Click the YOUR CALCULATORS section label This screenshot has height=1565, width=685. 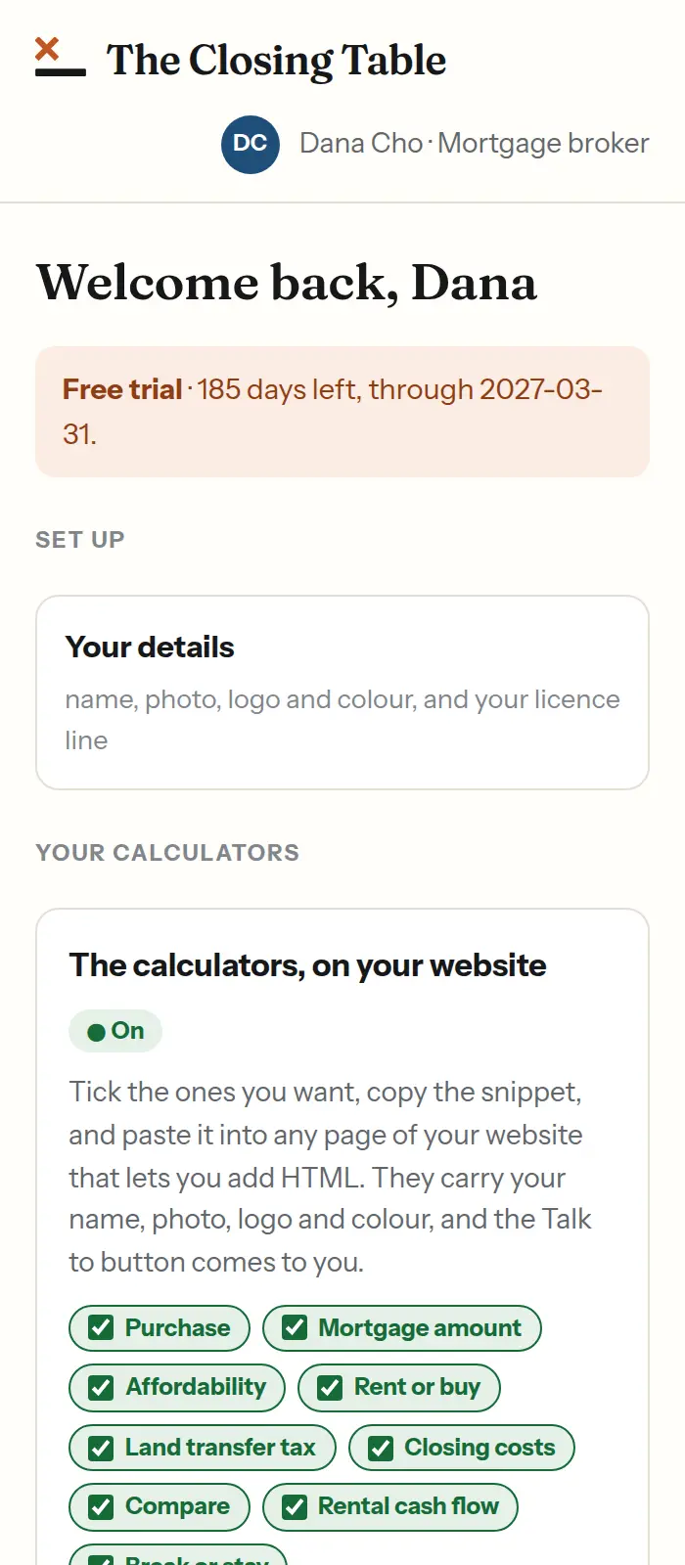click(x=167, y=853)
